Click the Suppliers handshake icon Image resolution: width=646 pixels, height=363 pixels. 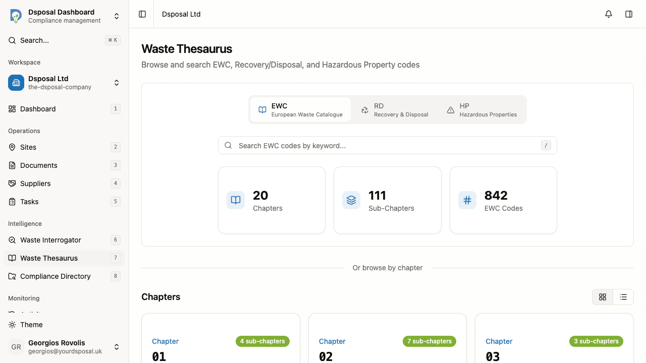12,184
